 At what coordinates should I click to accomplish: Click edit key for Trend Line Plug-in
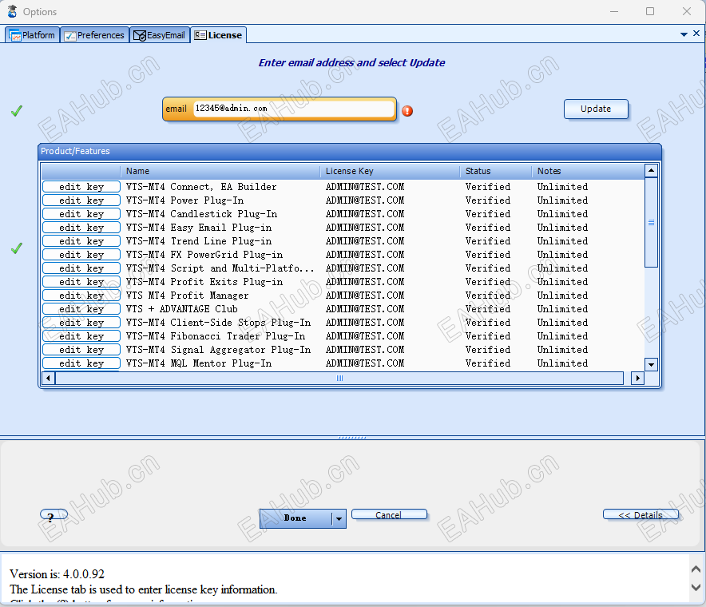click(81, 241)
